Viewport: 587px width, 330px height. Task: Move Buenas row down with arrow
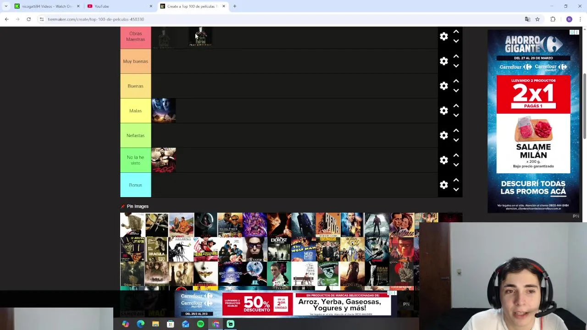[456, 91]
